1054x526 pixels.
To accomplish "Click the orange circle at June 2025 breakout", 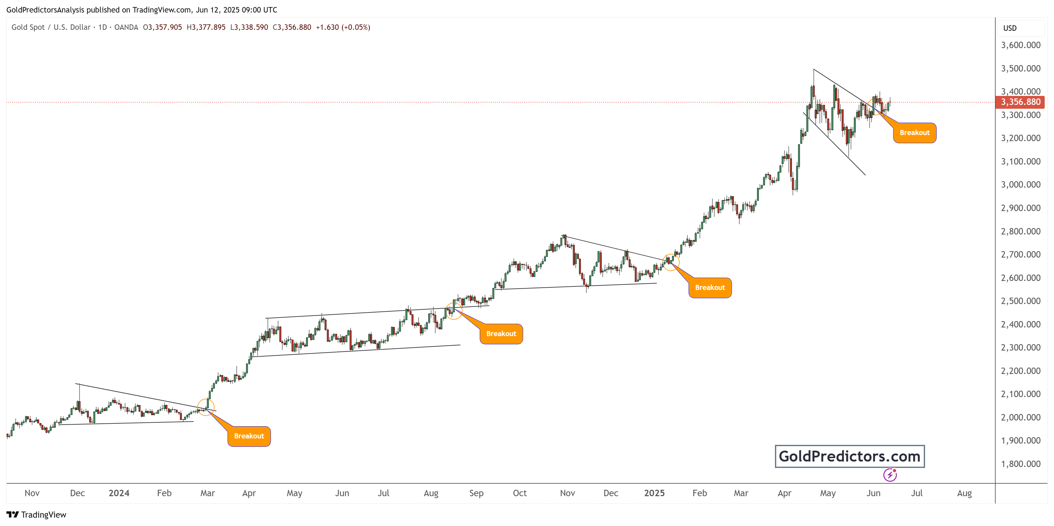I will tap(876, 106).
